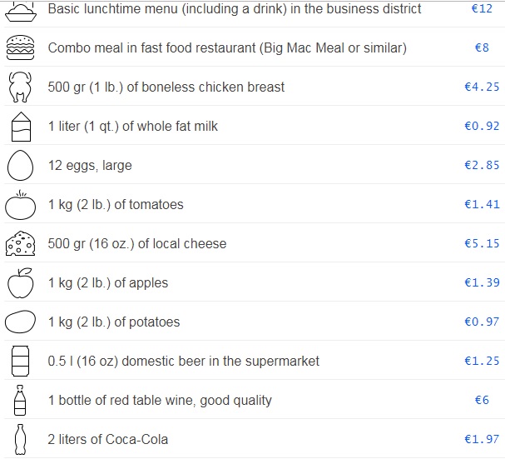Image resolution: width=505 pixels, height=459 pixels.
Task: Click the '2 liters of Coca-Cola' label
Action: point(109,439)
